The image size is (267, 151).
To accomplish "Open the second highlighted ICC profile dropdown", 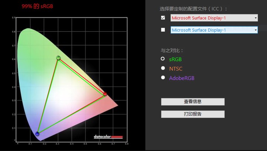I will pyautogui.click(x=211, y=30).
